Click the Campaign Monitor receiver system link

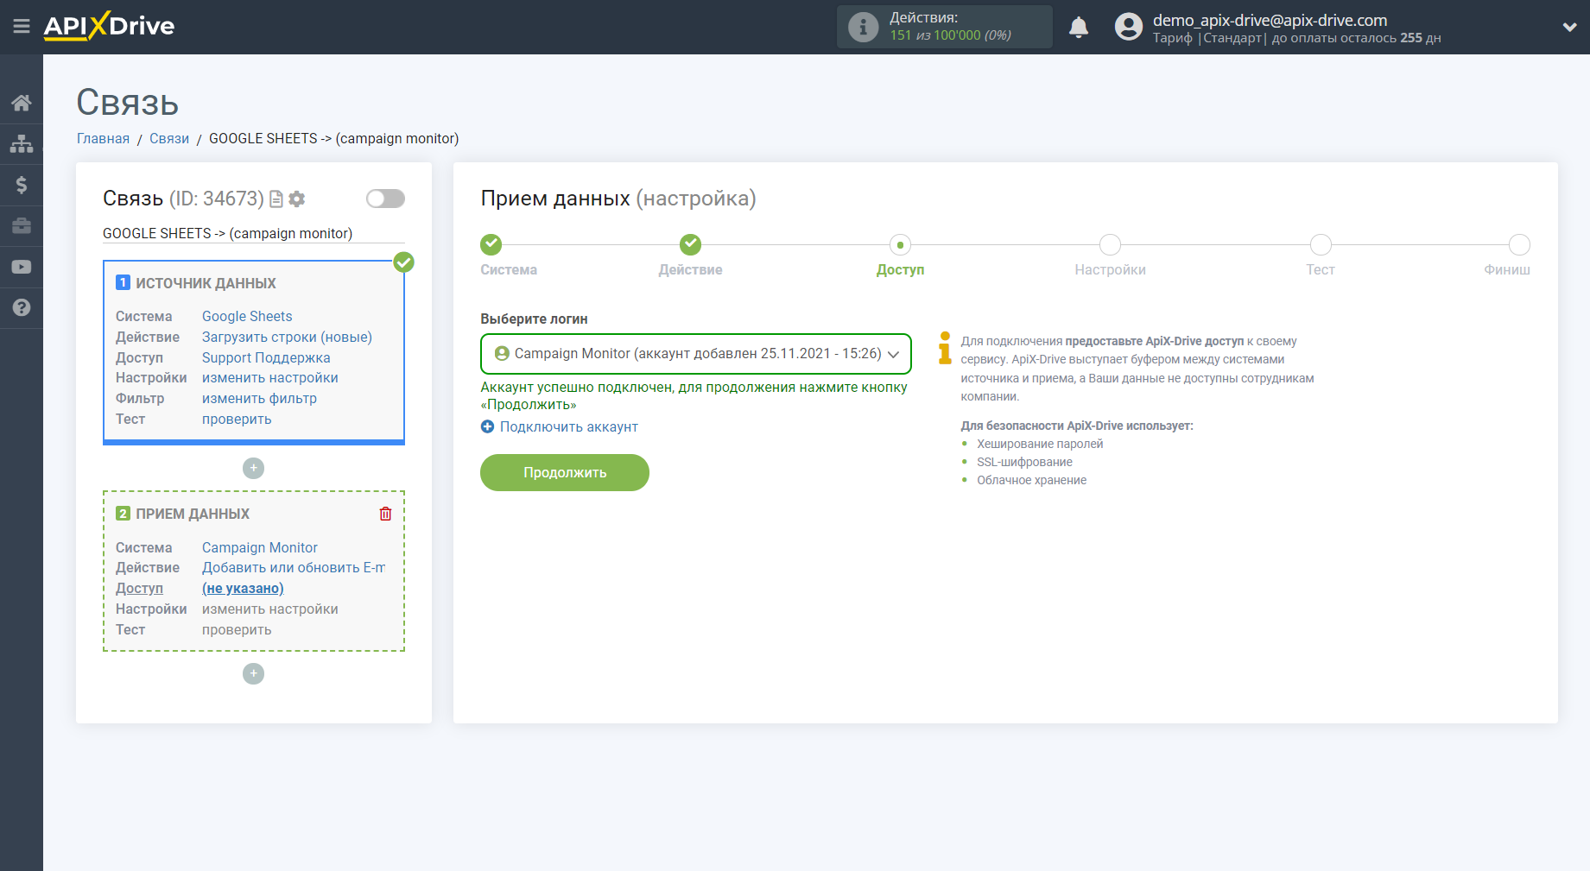260,547
